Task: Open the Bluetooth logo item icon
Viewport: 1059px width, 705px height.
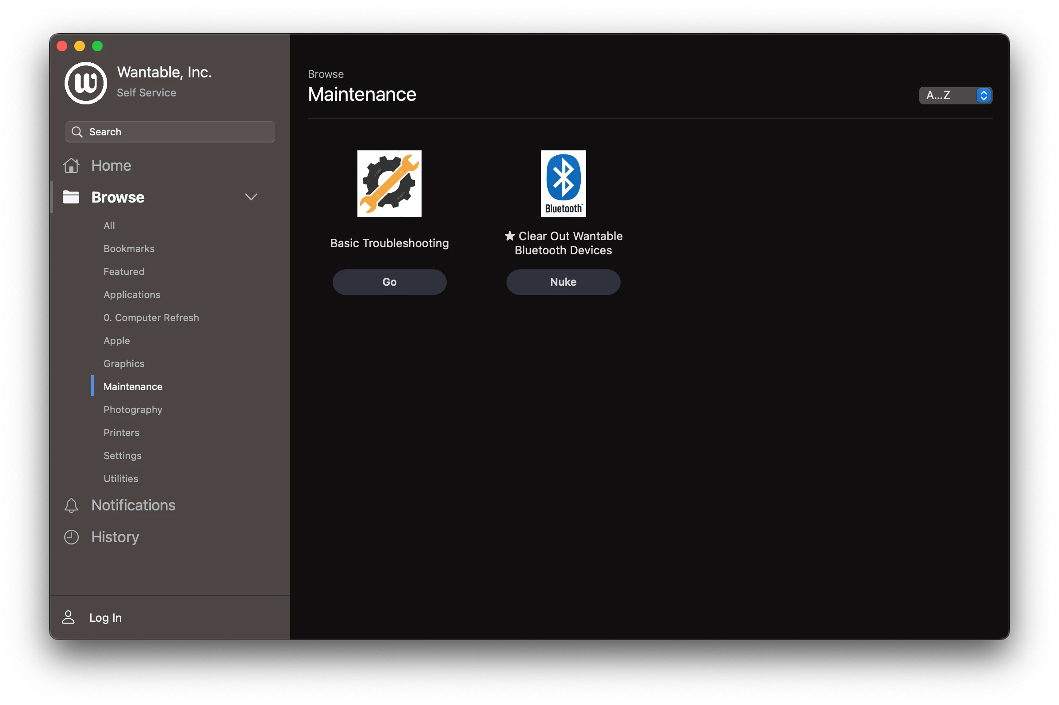Action: [563, 184]
